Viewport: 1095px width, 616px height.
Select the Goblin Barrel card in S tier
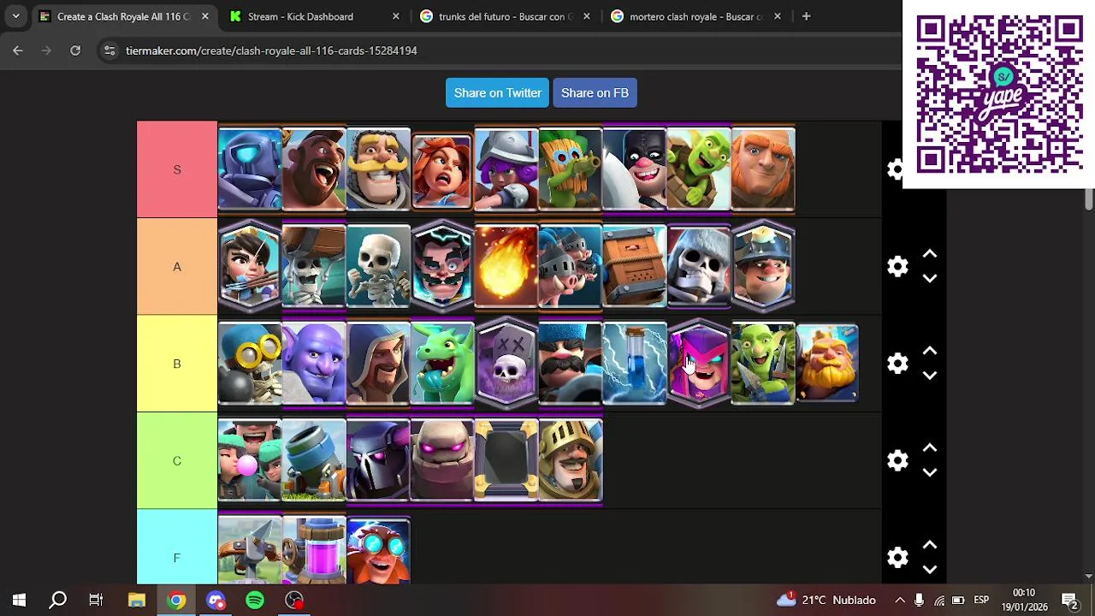tap(699, 169)
